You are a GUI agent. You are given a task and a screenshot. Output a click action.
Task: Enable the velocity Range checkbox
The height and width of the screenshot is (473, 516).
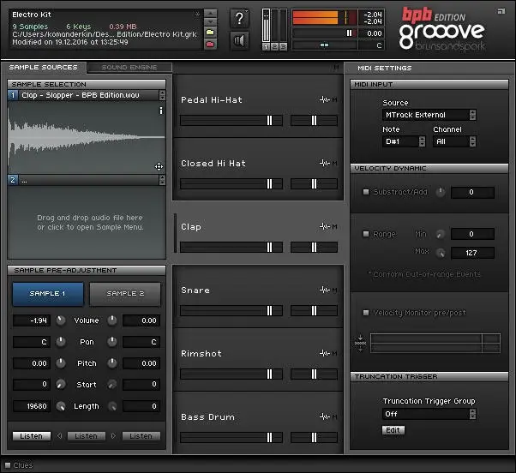[x=366, y=234]
